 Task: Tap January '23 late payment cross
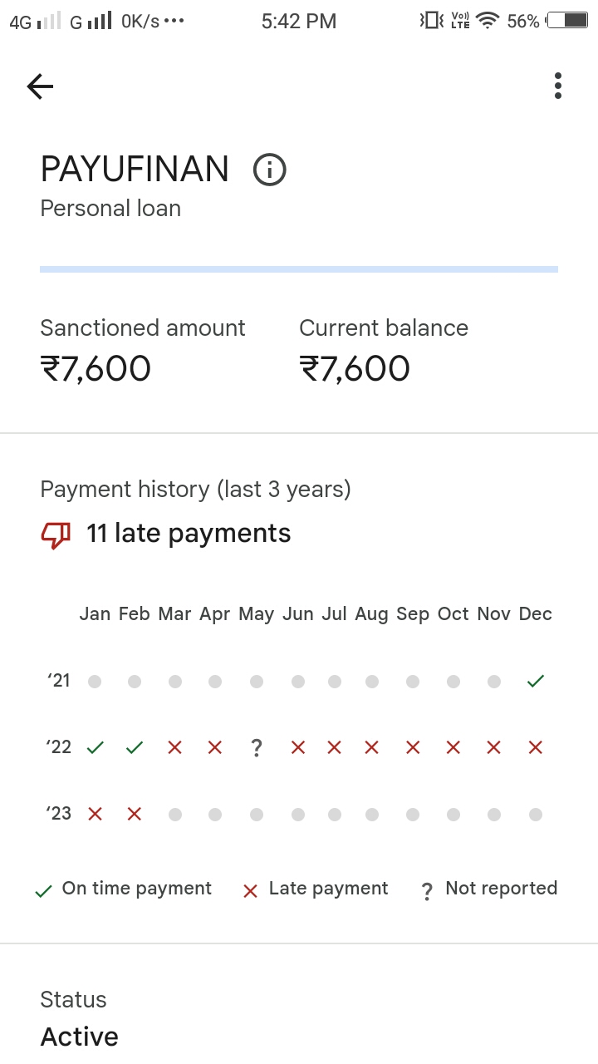click(95, 815)
